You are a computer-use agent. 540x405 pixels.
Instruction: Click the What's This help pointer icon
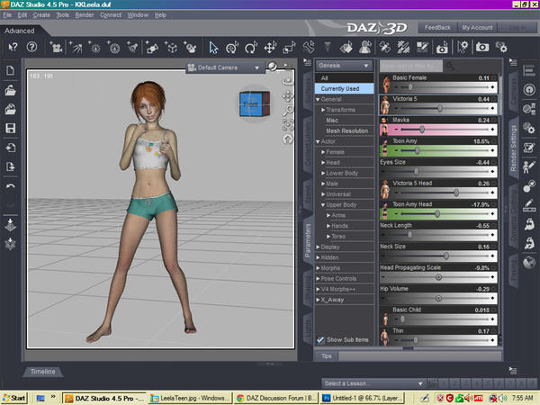pos(13,46)
